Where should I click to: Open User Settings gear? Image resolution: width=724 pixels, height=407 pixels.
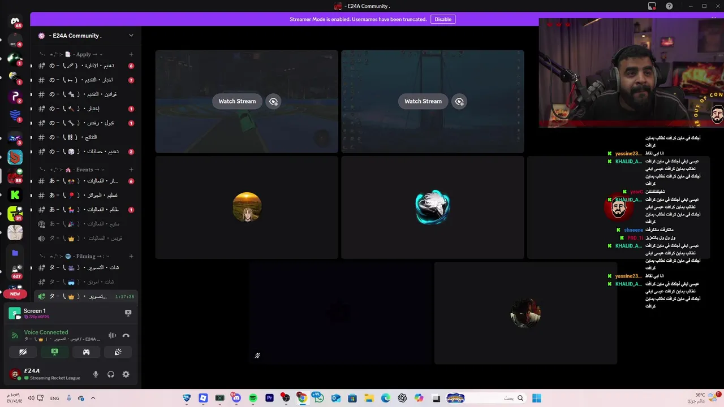pos(126,374)
